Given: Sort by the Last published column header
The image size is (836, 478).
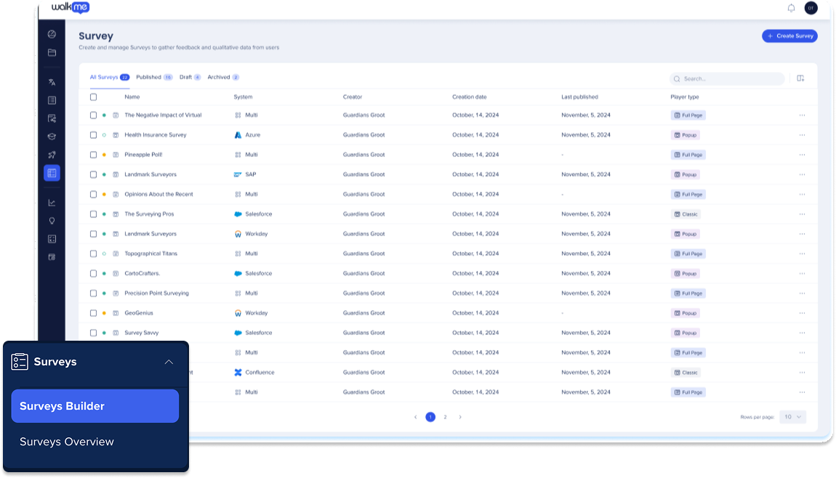Looking at the screenshot, I should (579, 97).
